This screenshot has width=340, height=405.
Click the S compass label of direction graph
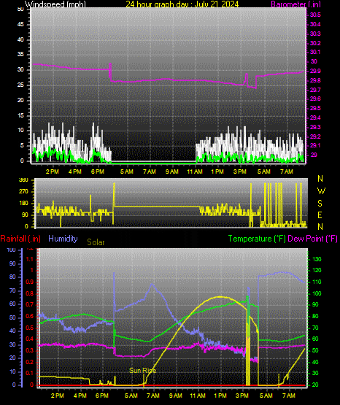320,204
